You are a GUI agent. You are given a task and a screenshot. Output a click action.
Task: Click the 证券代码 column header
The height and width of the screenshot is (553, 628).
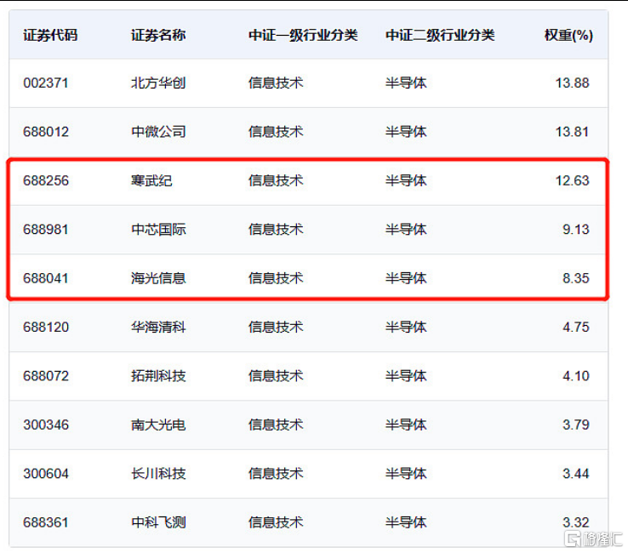[x=50, y=35]
